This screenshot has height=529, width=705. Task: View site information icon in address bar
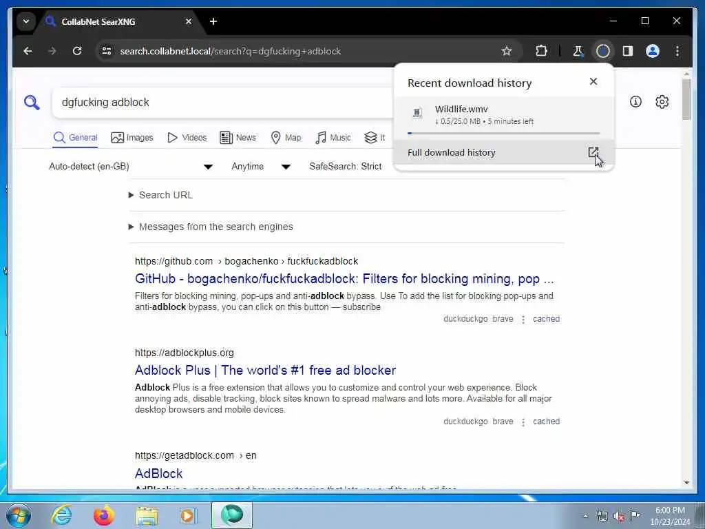click(107, 51)
